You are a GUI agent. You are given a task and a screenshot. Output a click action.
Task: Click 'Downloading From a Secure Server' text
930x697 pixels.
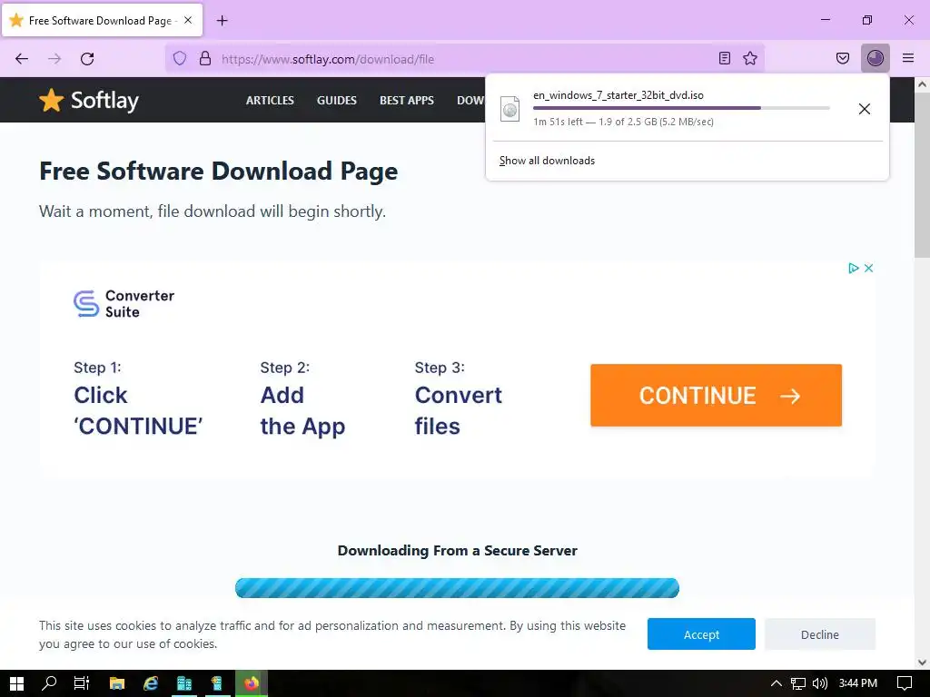[x=458, y=551]
